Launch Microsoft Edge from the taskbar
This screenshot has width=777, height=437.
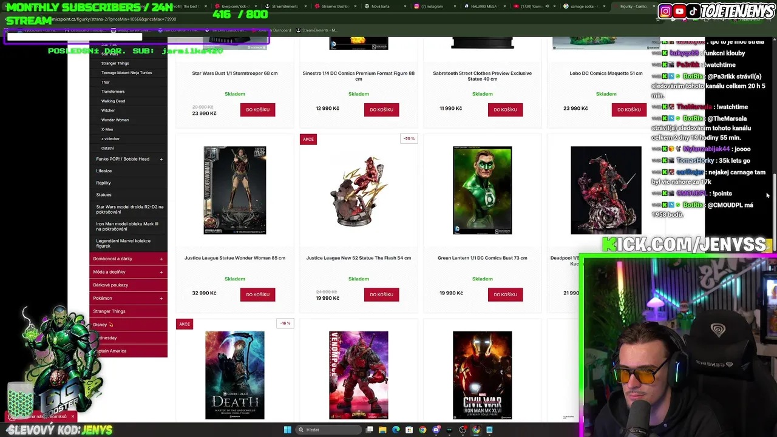pos(396,430)
